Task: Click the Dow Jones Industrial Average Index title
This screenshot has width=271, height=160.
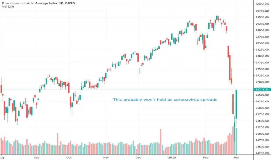Action: tap(38, 3)
